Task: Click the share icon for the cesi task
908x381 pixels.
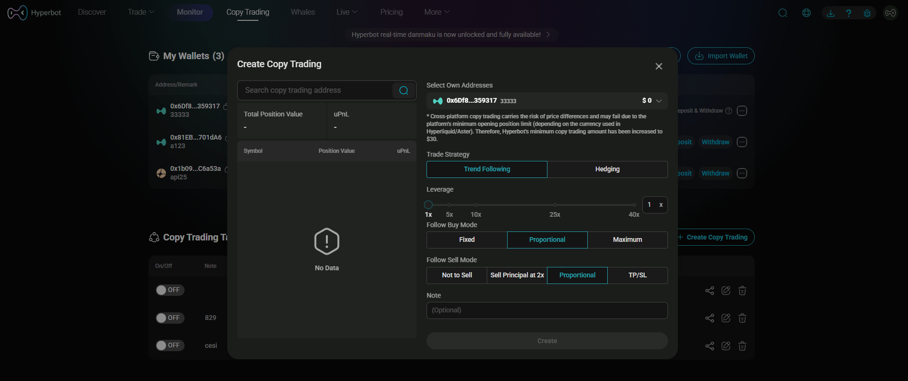Action: click(710, 346)
